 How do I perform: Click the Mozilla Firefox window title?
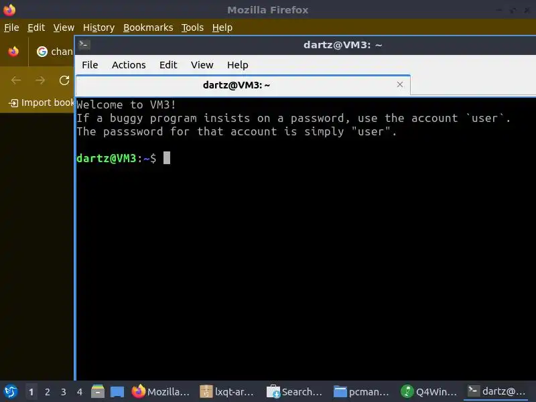[267, 10]
